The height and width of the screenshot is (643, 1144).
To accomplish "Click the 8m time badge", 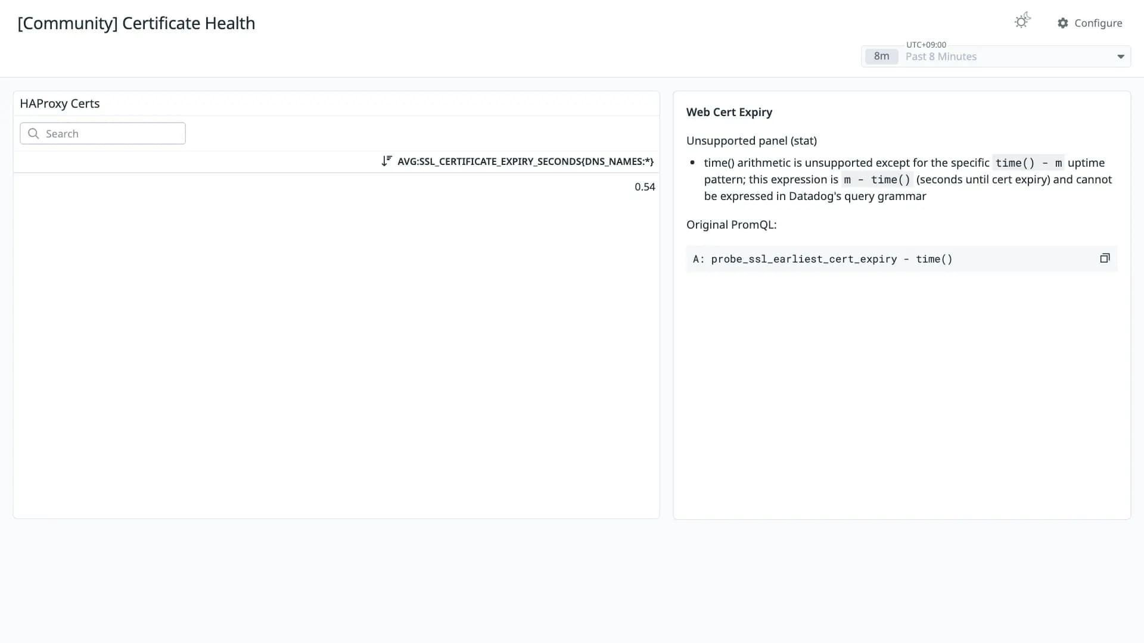I will pyautogui.click(x=881, y=57).
